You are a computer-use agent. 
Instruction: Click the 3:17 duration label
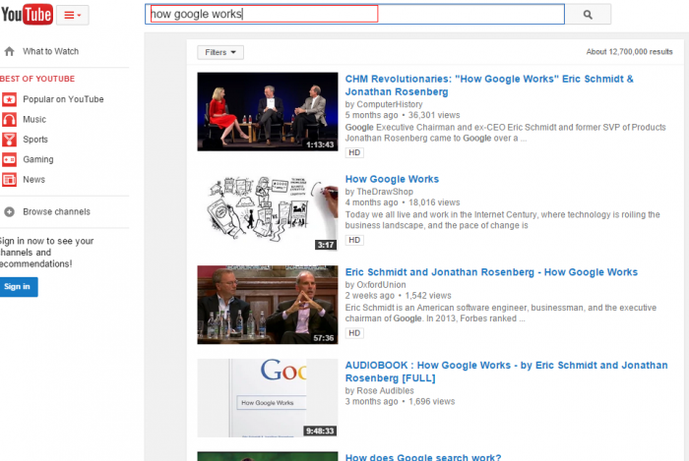pyautogui.click(x=326, y=245)
